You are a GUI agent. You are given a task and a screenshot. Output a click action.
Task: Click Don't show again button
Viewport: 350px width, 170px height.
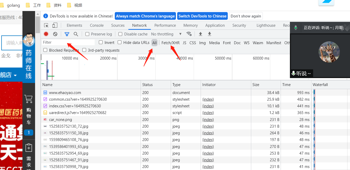[x=246, y=16]
